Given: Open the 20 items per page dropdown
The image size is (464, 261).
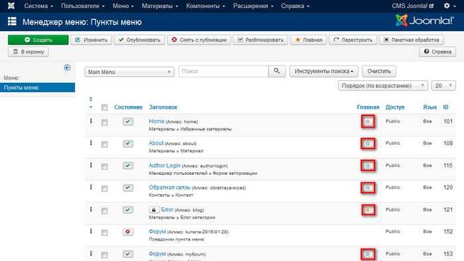Looking at the screenshot, I should (443, 85).
